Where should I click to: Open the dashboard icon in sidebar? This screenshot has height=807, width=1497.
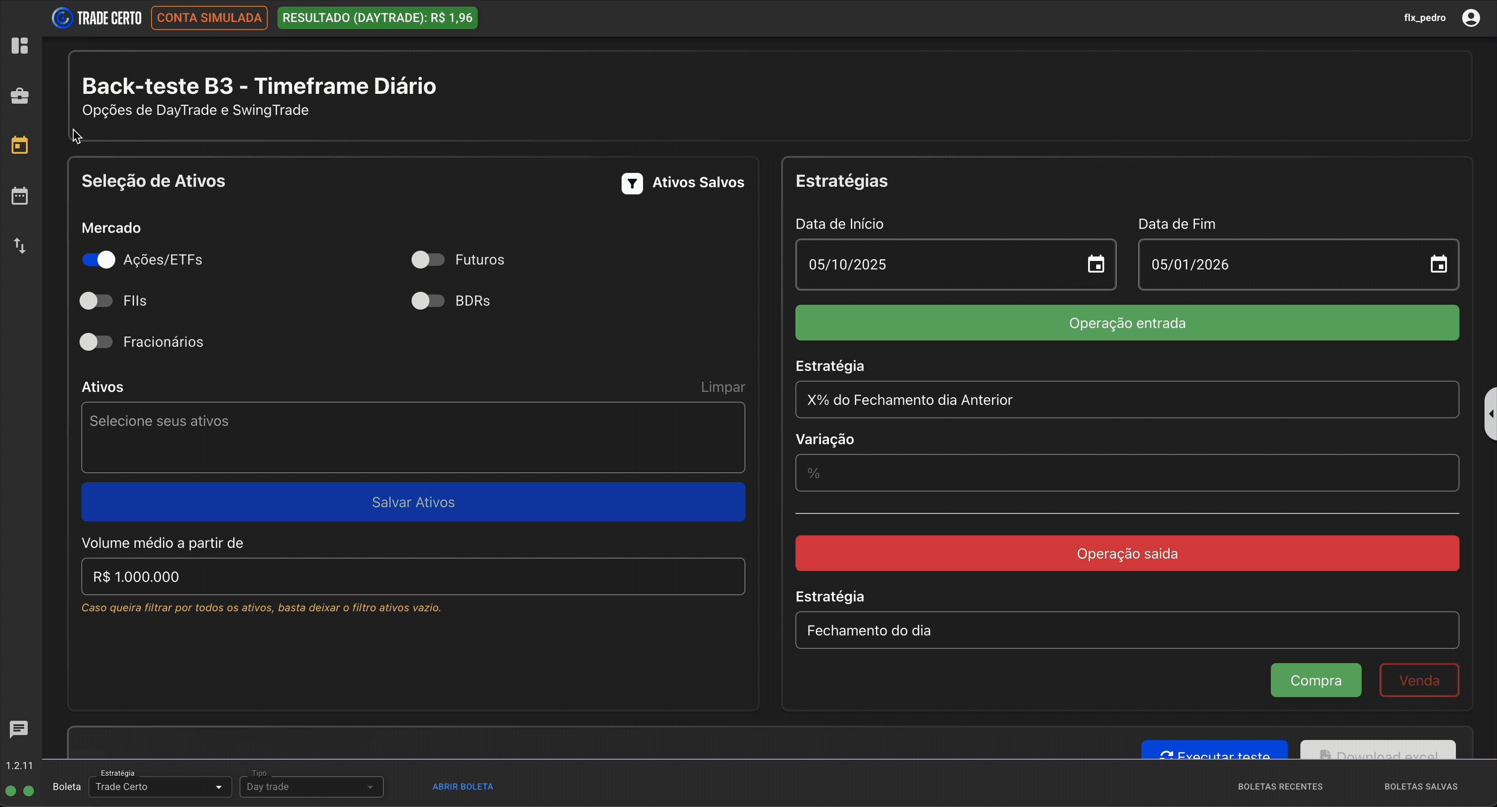point(20,45)
